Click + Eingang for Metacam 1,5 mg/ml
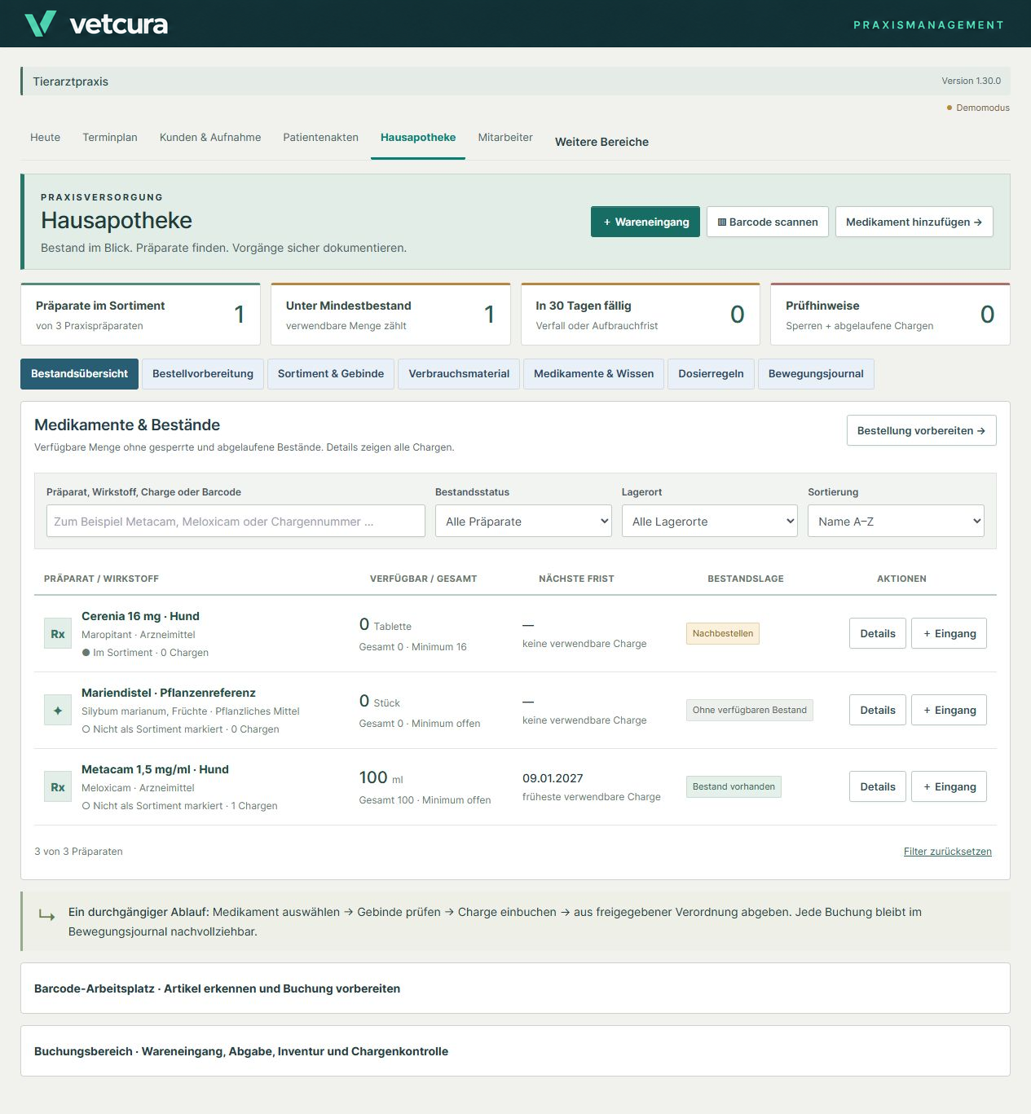This screenshot has width=1031, height=1114. coord(949,786)
